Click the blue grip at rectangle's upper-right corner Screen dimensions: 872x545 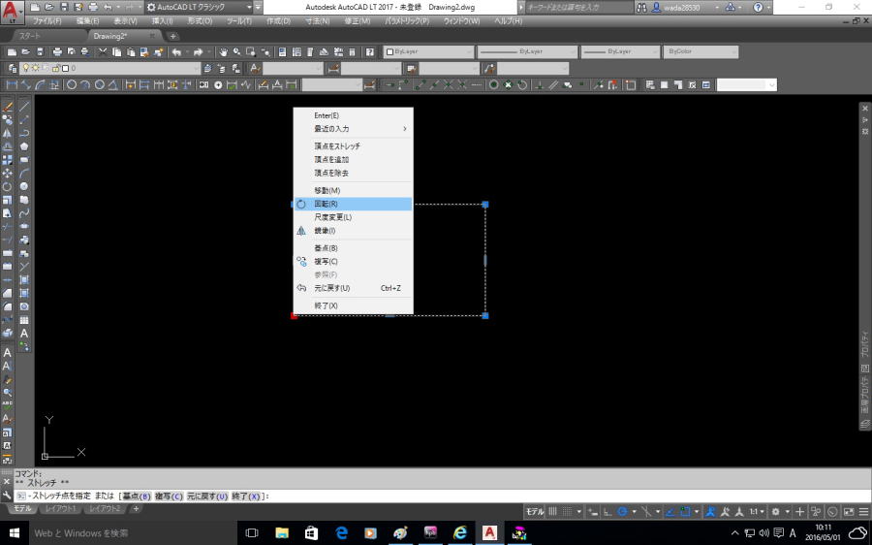pyautogui.click(x=485, y=205)
